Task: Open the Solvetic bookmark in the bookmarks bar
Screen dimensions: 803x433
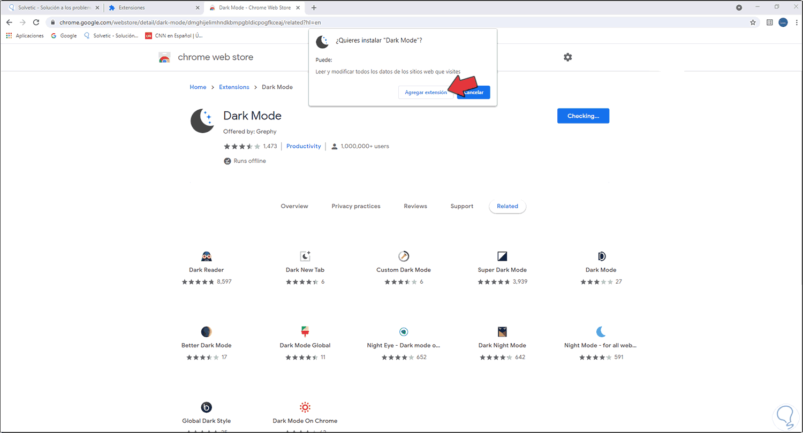Action: click(x=110, y=36)
